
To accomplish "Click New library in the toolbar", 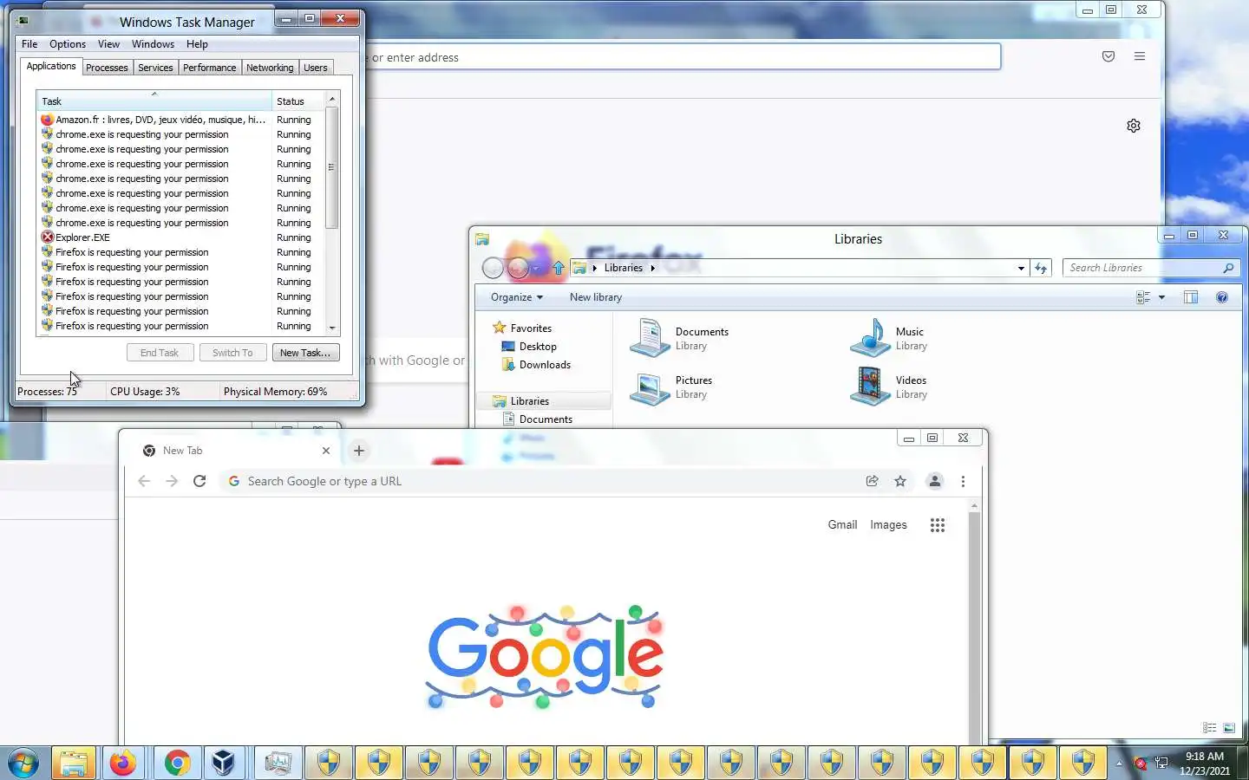I will pyautogui.click(x=596, y=297).
